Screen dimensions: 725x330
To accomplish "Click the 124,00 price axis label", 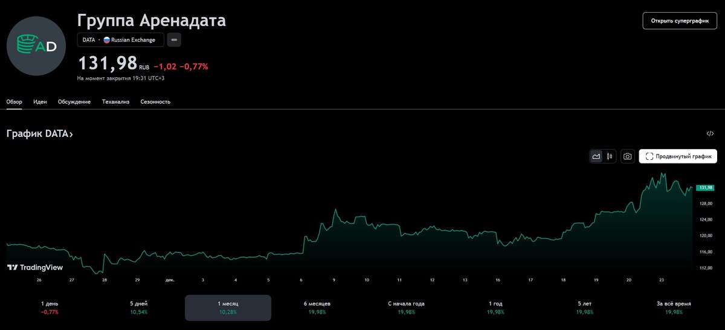I will coord(706,220).
